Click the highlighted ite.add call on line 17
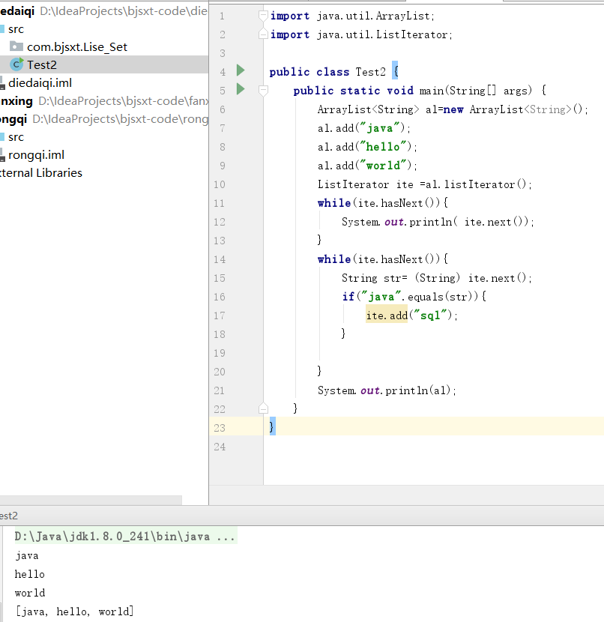This screenshot has height=622, width=604. (x=387, y=315)
